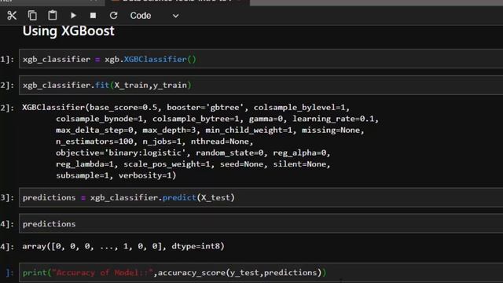This screenshot has height=283, width=503.
Task: Click the accuracy_score print cell
Action: 261,273
